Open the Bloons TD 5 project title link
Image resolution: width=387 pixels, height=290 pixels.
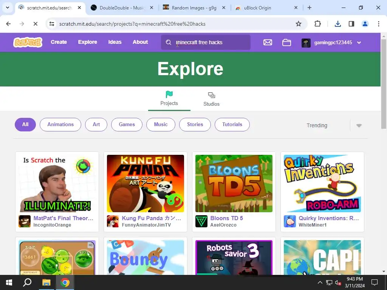[227, 218]
